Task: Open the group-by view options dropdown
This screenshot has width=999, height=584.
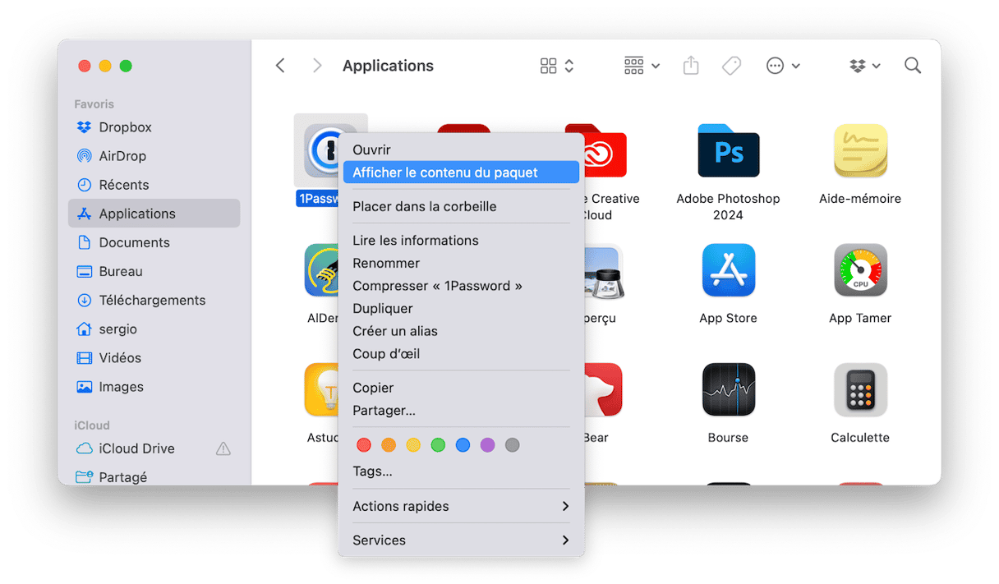Action: click(642, 66)
